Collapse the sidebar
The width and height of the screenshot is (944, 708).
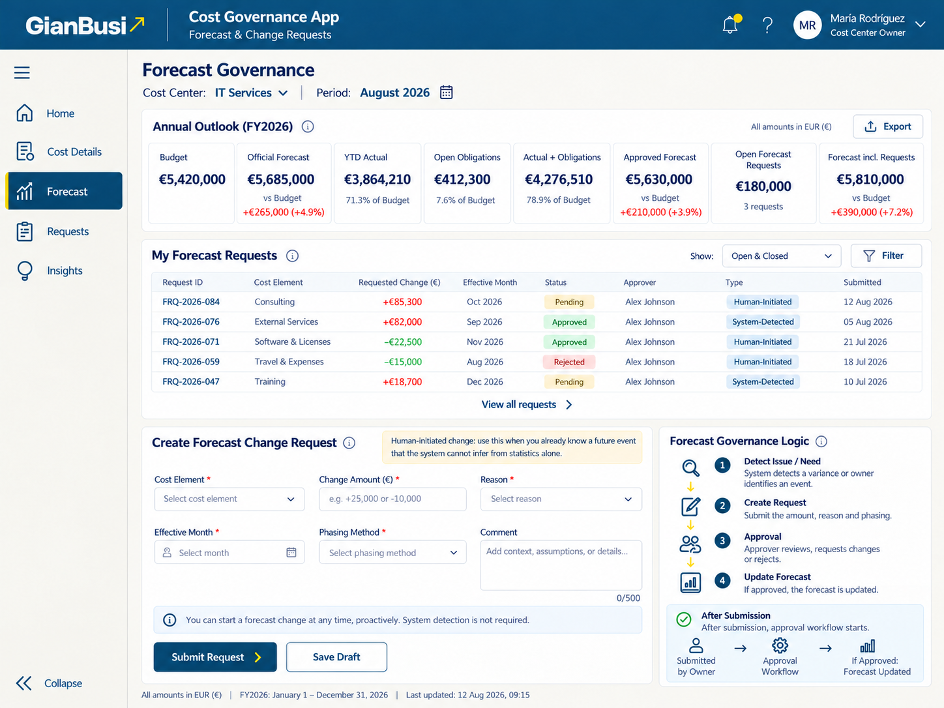coord(50,683)
